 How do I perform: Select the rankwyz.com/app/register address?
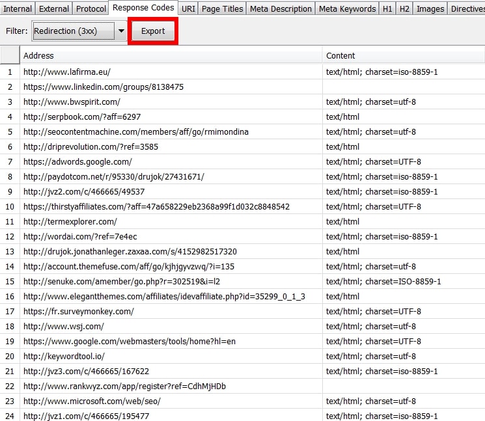pos(124,387)
